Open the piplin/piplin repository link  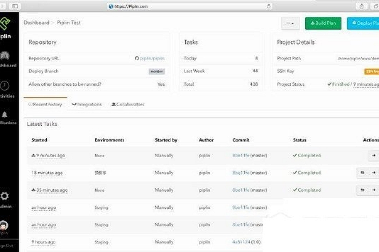(152, 58)
